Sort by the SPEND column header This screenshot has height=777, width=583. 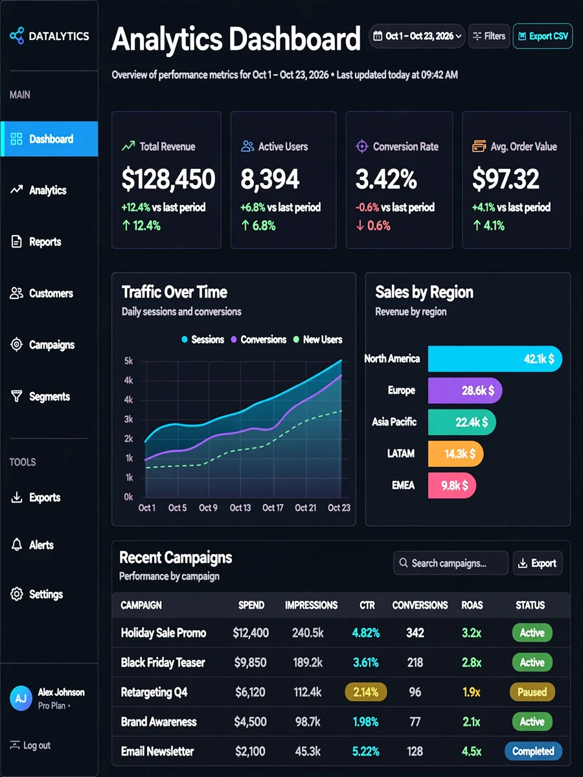[x=251, y=605]
